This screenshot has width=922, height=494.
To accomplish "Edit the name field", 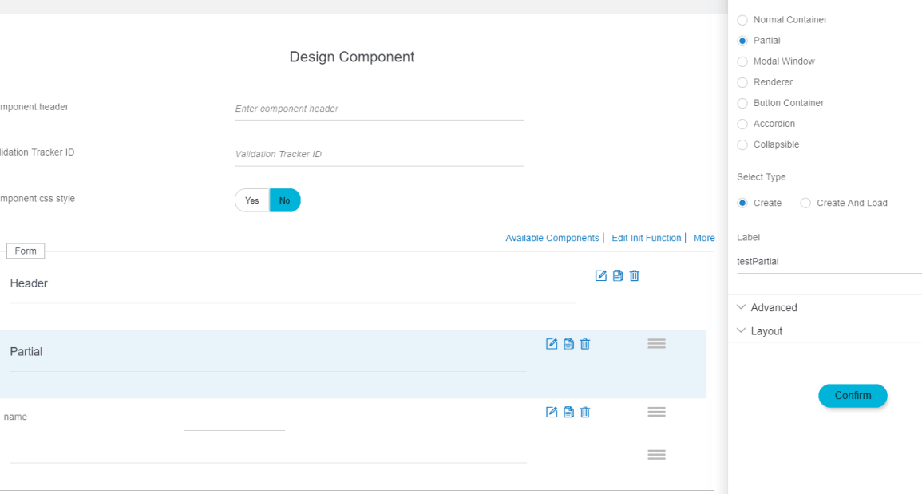I will point(551,412).
